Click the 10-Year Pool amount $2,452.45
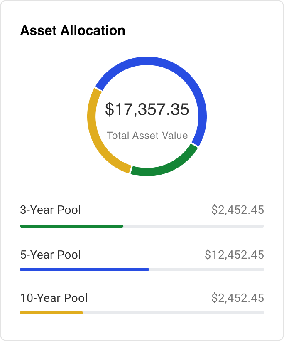The width and height of the screenshot is (284, 341). [237, 298]
